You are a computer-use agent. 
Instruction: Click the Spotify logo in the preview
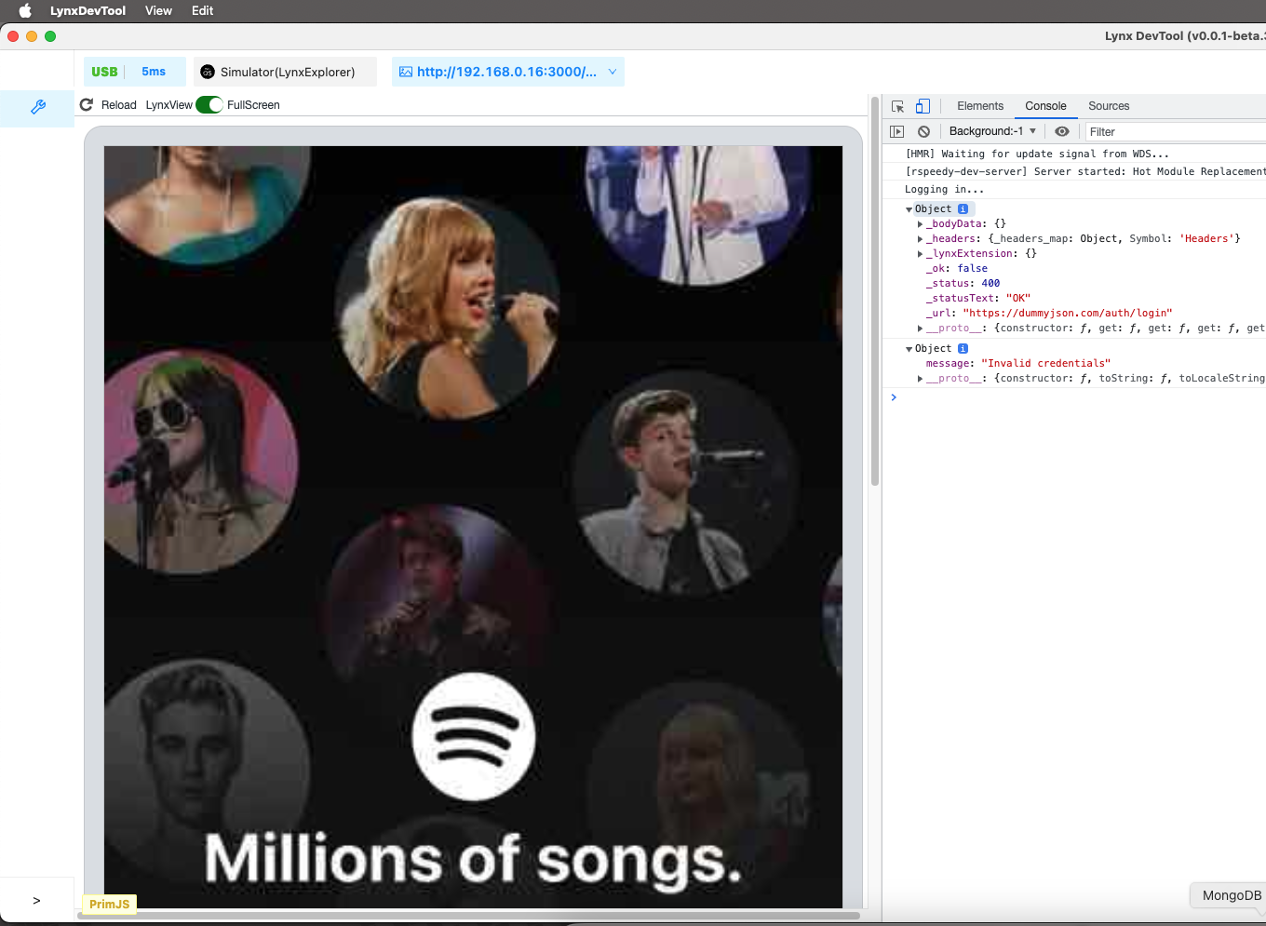[474, 736]
